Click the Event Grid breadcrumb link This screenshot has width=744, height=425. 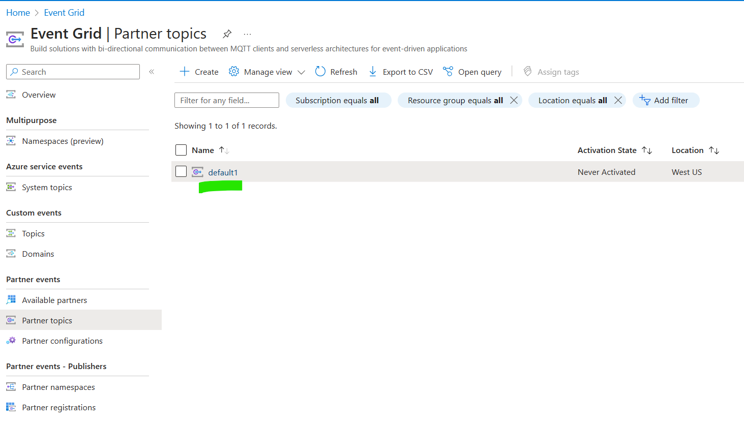(x=64, y=13)
